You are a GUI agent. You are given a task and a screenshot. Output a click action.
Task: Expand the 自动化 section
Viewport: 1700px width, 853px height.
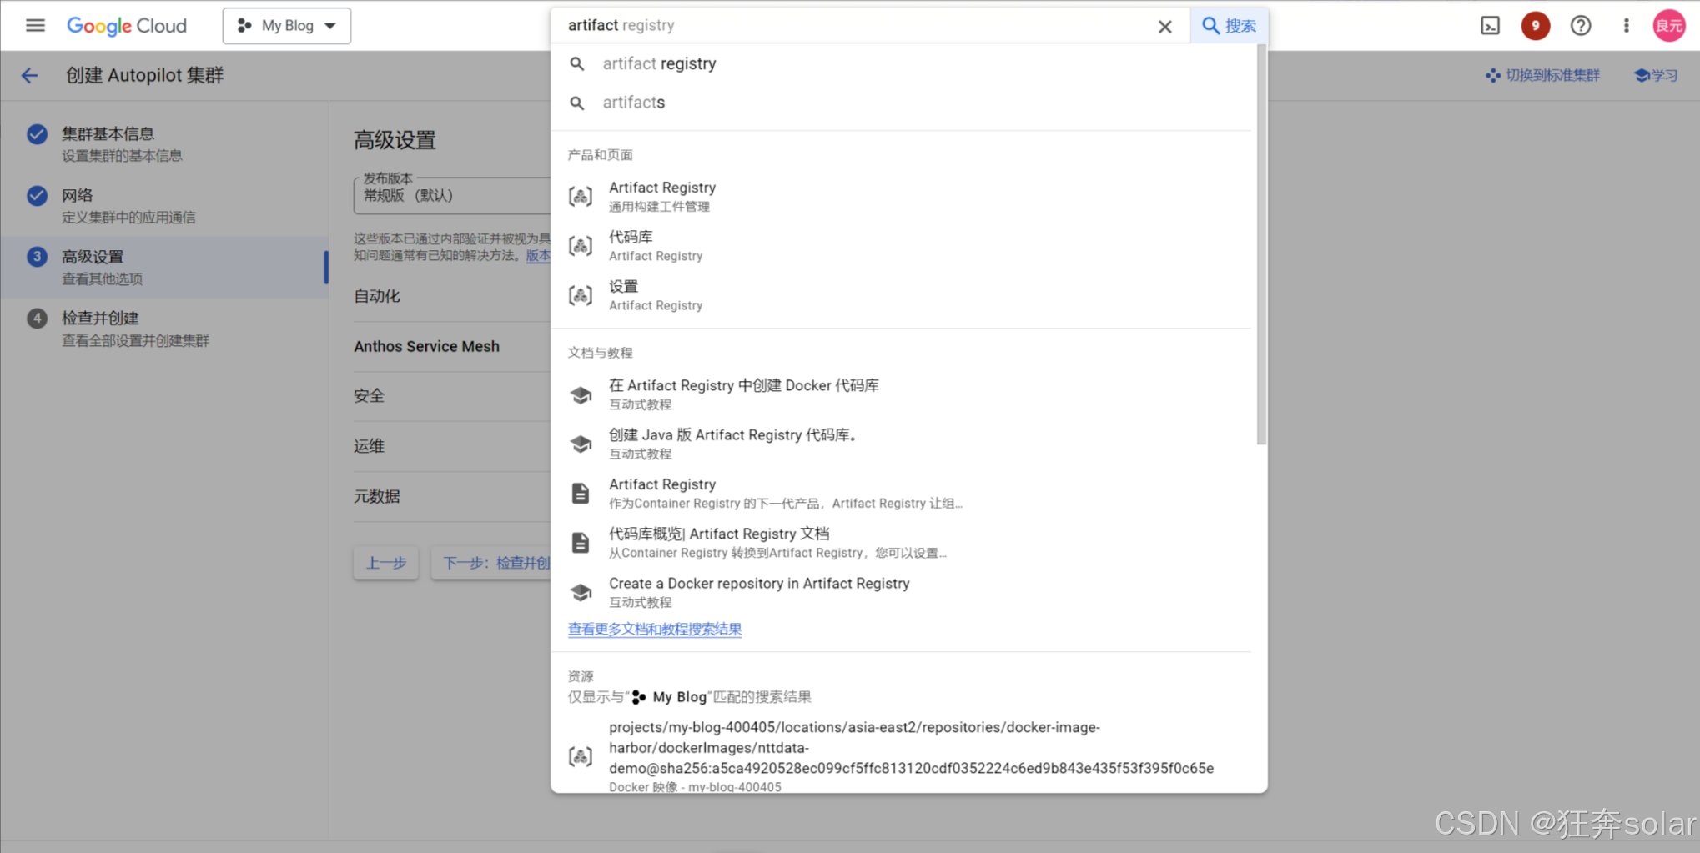click(452, 296)
